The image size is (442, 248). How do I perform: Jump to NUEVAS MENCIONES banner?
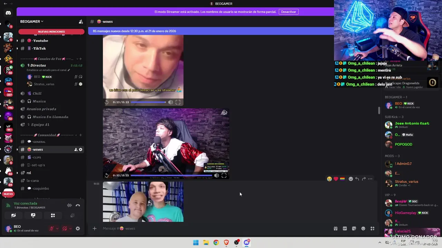click(51, 32)
